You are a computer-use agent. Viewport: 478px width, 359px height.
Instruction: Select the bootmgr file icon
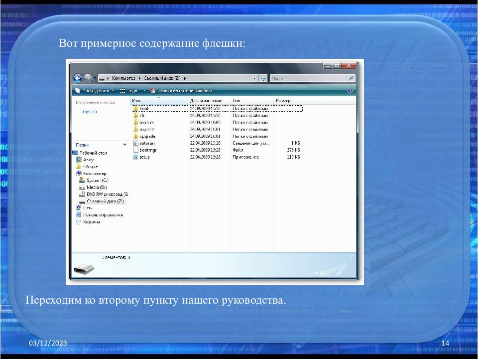click(x=135, y=150)
